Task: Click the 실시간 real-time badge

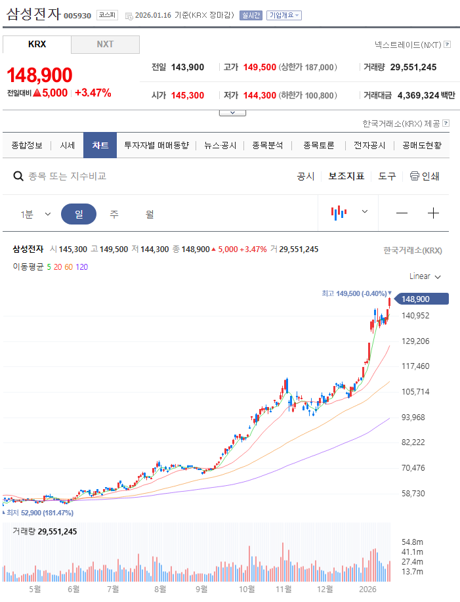Action: point(251,16)
